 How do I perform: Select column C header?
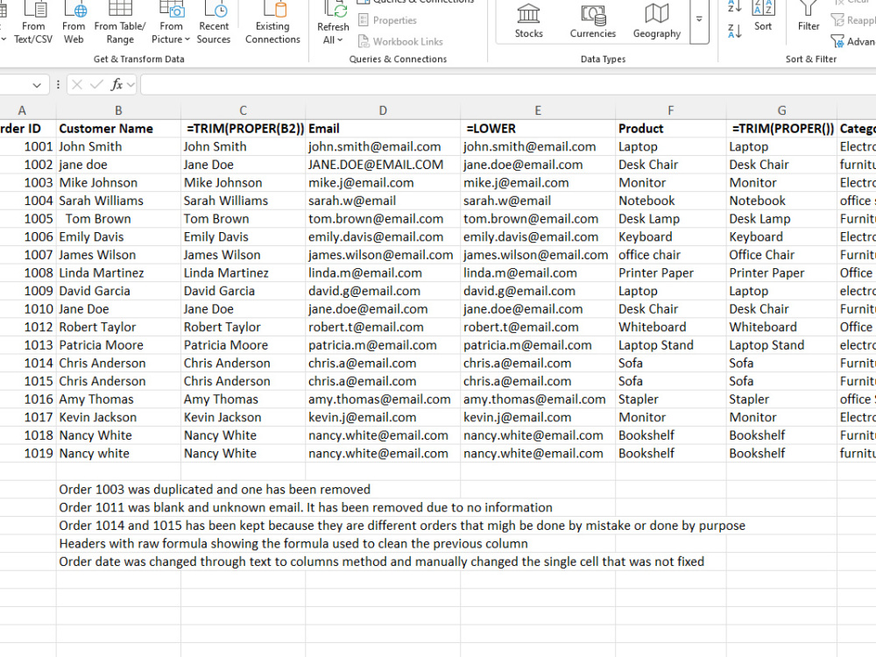point(243,110)
